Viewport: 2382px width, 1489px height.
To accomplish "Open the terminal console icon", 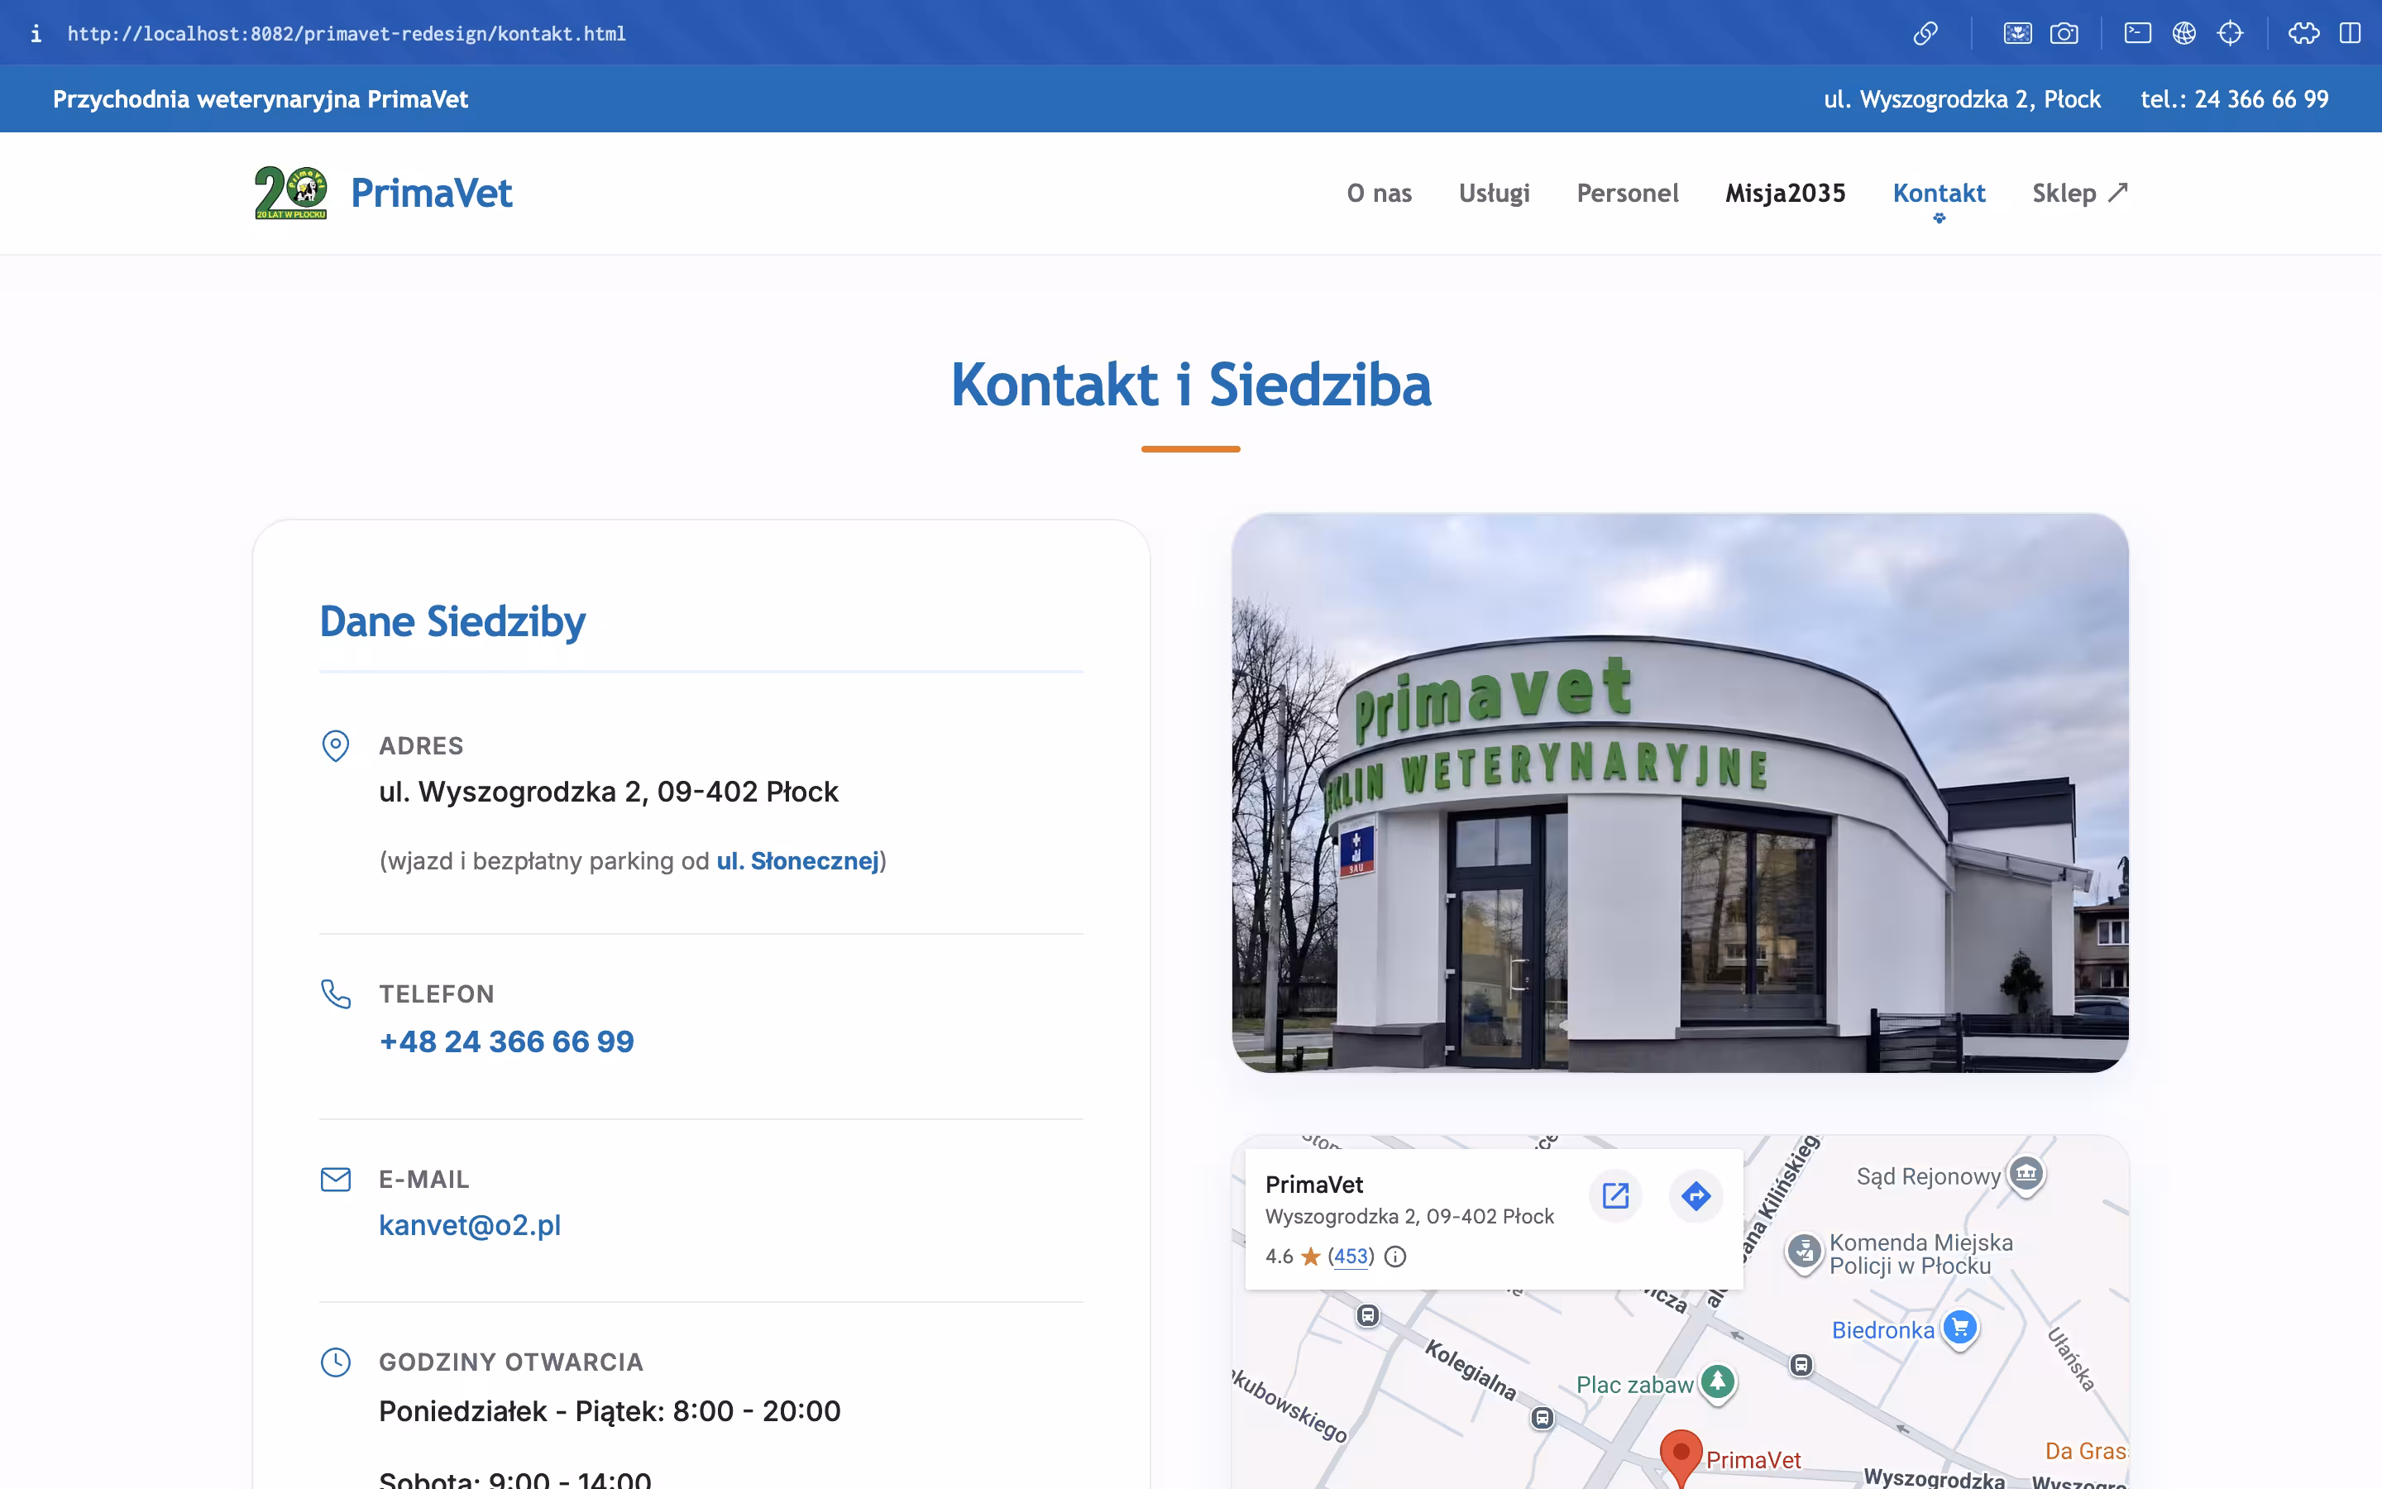I will click(2137, 33).
